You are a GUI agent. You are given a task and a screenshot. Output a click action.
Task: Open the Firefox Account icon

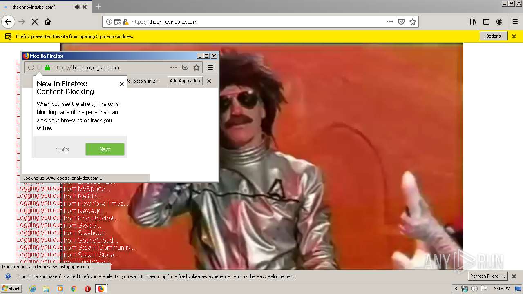pyautogui.click(x=499, y=22)
